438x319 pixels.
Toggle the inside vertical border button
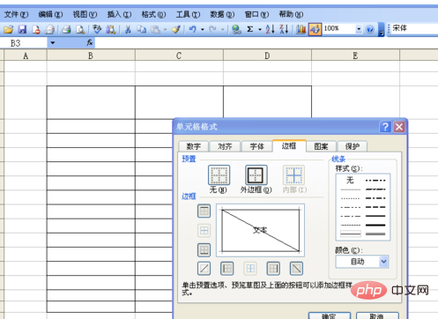[x=250, y=268]
